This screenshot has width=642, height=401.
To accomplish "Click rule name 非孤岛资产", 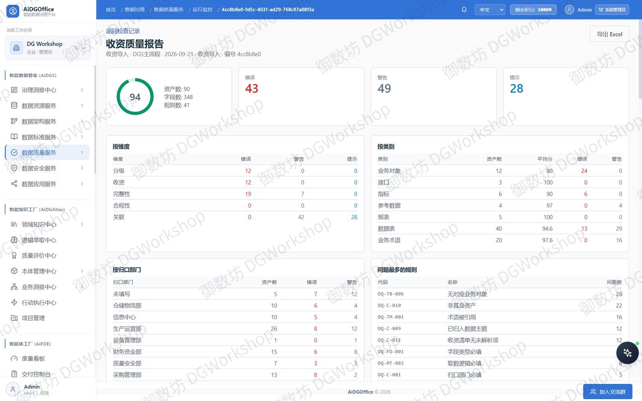I will [461, 306].
